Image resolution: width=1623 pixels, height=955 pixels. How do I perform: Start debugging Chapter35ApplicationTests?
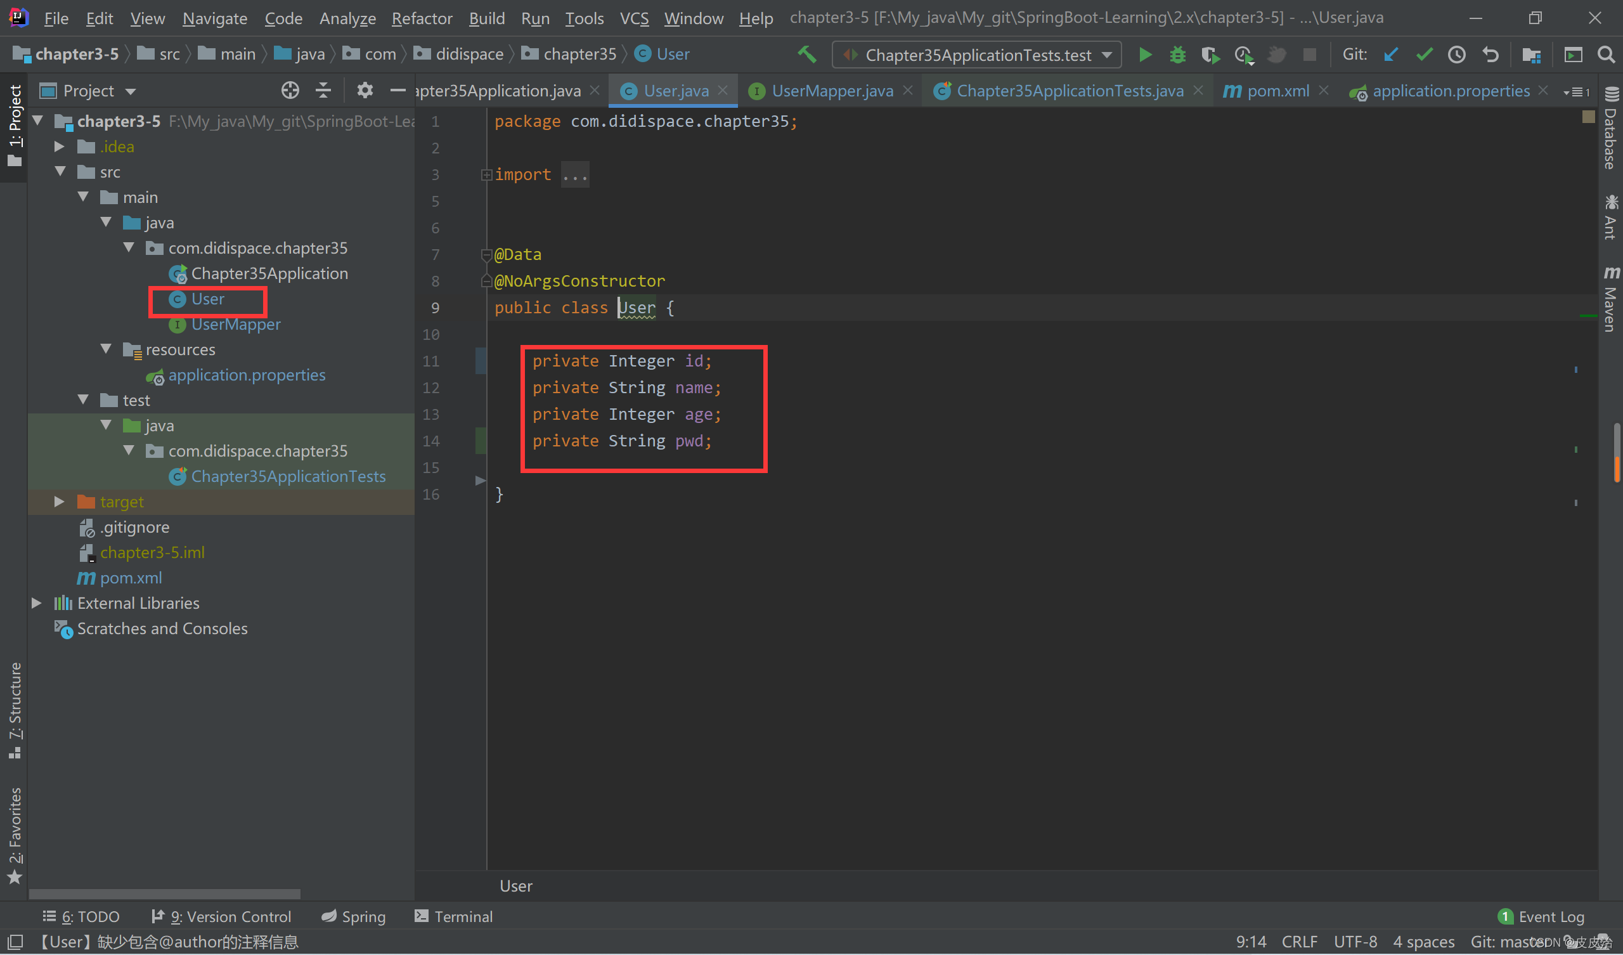[1177, 54]
